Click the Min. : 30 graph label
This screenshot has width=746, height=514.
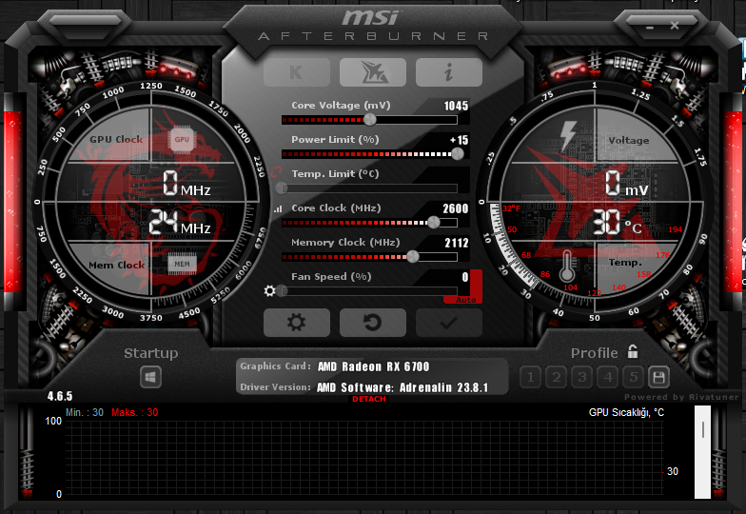coord(84,413)
